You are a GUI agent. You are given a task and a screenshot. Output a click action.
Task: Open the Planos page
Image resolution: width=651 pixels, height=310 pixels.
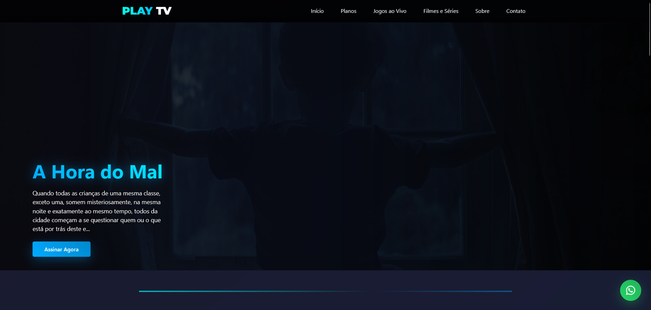click(348, 11)
